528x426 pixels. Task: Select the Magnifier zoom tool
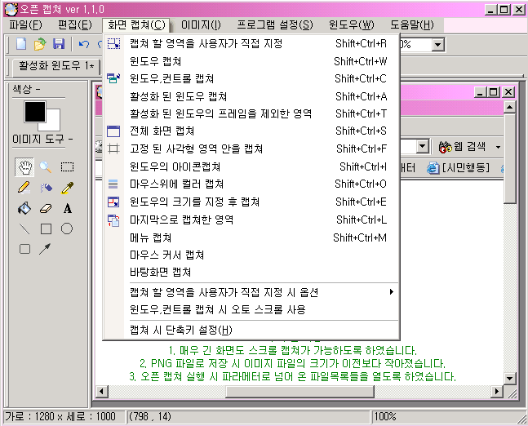pyautogui.click(x=46, y=167)
